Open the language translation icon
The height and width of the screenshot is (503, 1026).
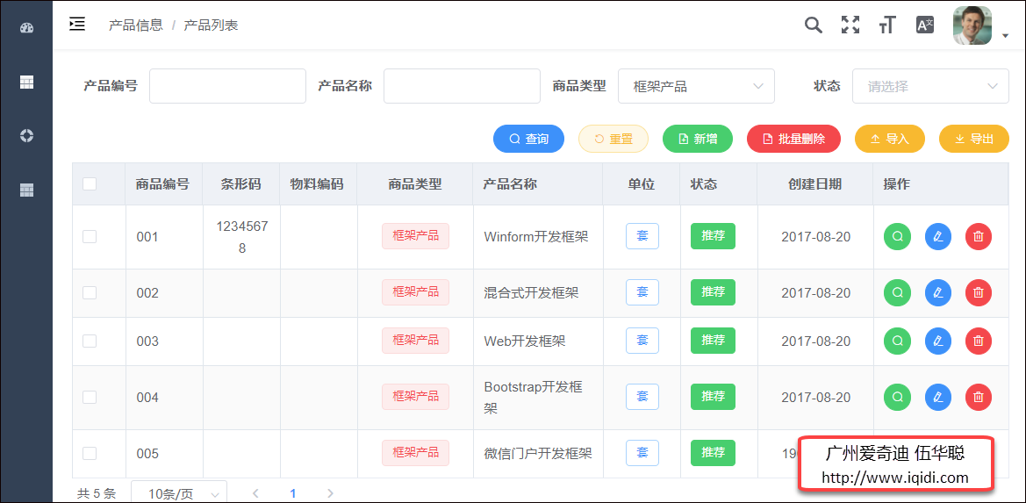924,25
